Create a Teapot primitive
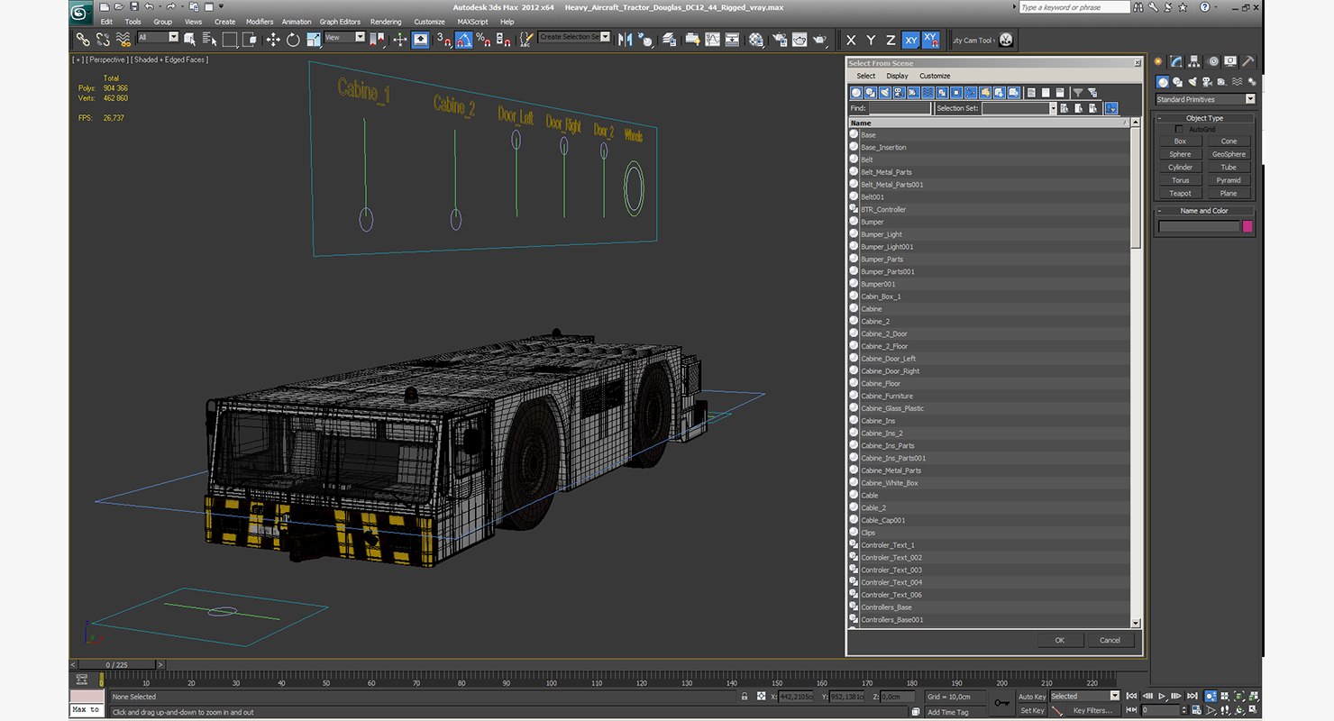Viewport: 1334px width, 721px height. tap(1180, 193)
